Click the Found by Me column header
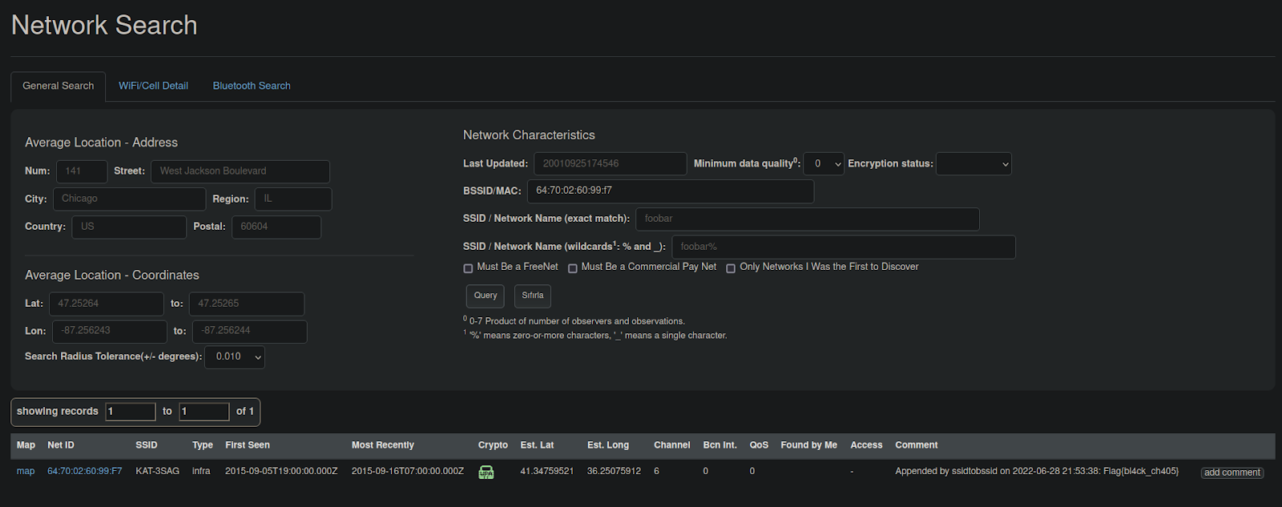Image resolution: width=1282 pixels, height=507 pixels. pos(809,445)
